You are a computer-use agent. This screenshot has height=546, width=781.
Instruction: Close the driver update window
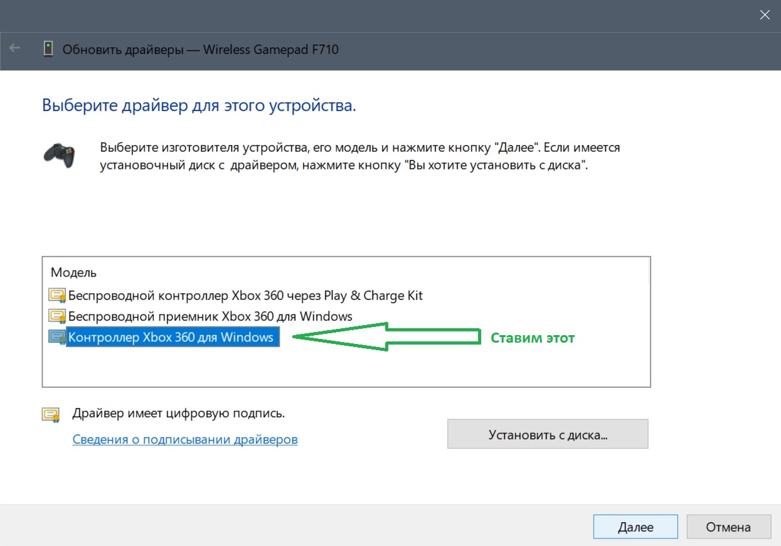point(765,15)
